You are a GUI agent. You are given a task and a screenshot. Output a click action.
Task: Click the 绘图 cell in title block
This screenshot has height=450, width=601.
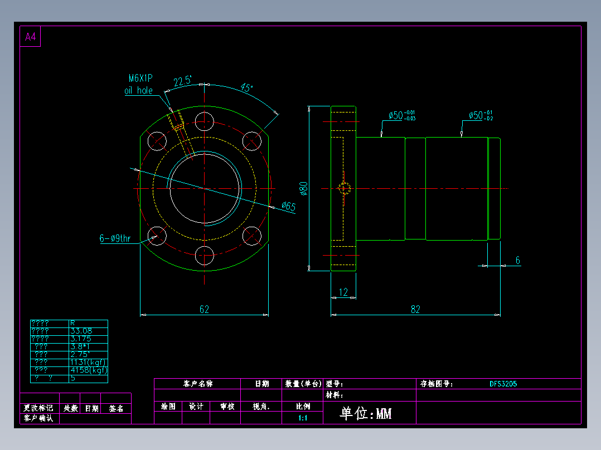click(x=168, y=407)
